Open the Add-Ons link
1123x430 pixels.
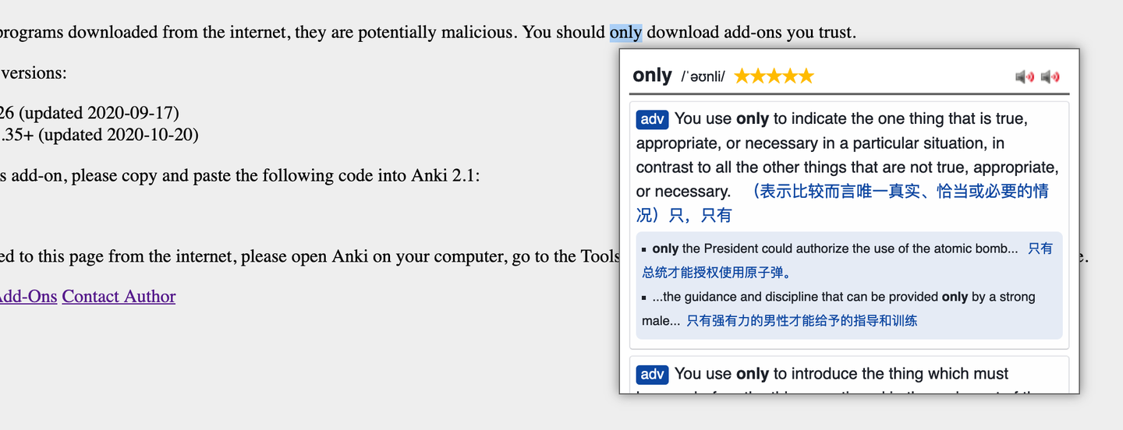tap(27, 296)
